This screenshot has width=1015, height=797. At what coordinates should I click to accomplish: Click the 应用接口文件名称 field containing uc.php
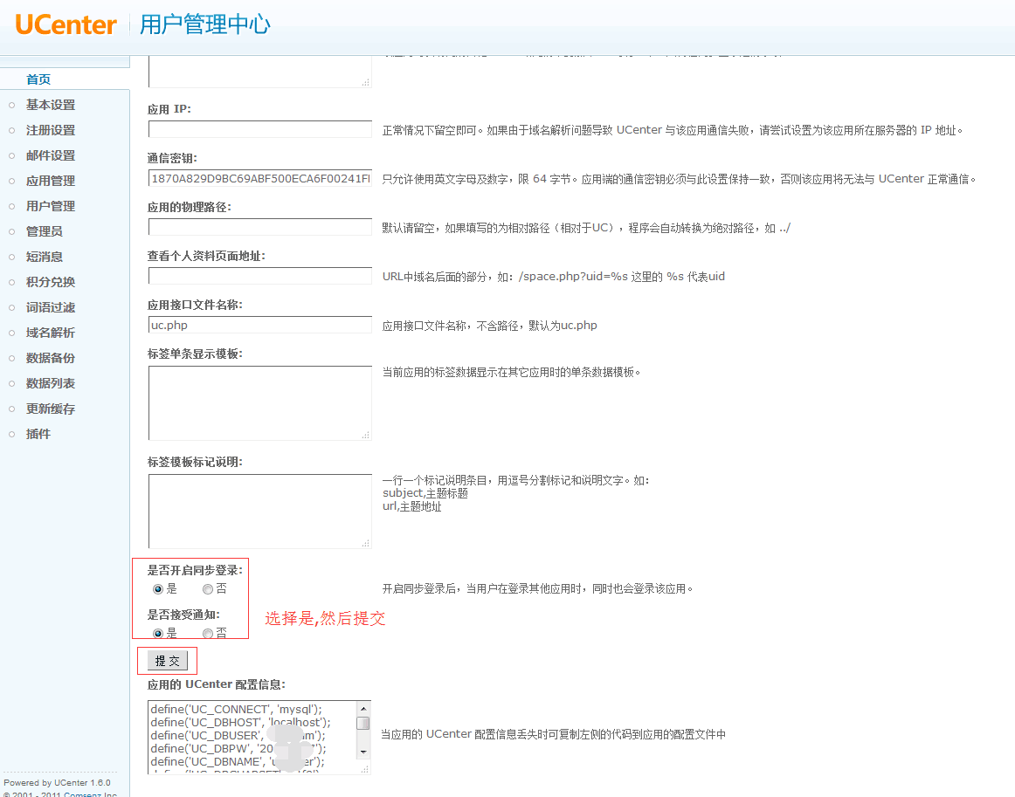tap(260, 325)
